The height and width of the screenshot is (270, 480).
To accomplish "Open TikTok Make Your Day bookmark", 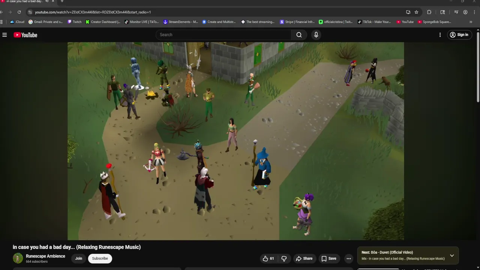I will tap(374, 22).
